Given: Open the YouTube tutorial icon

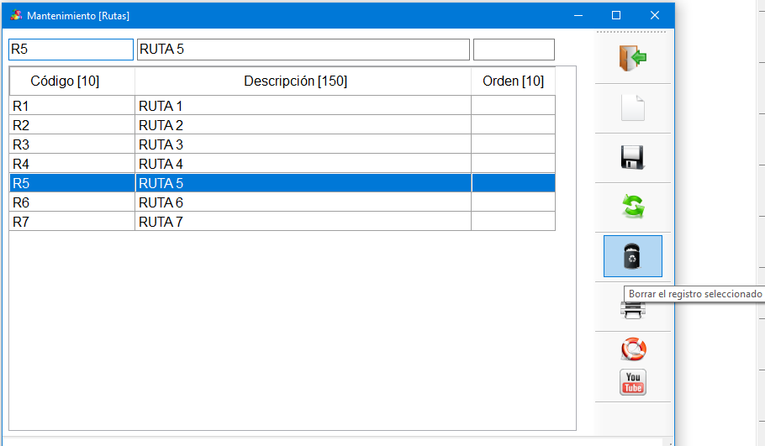Looking at the screenshot, I should (633, 382).
